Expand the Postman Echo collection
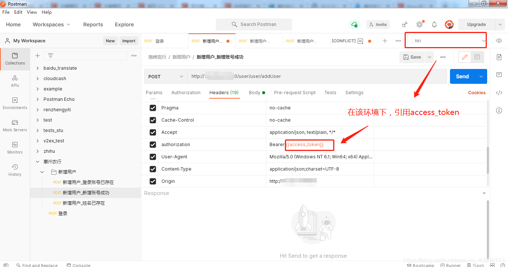 pyautogui.click(x=38, y=99)
